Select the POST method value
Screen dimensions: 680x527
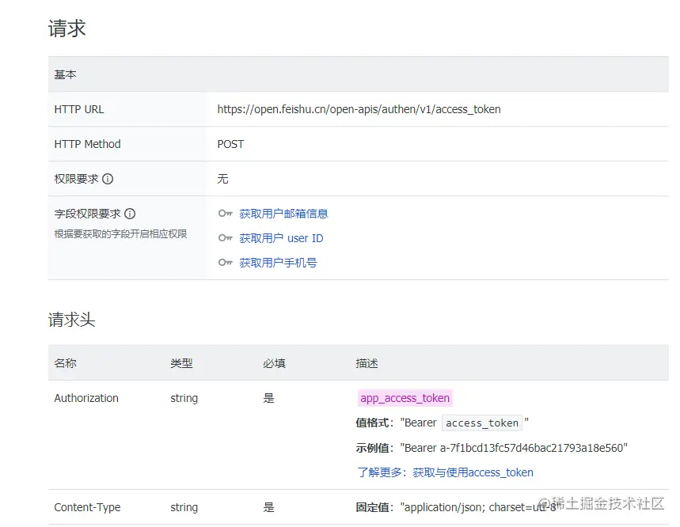230,144
